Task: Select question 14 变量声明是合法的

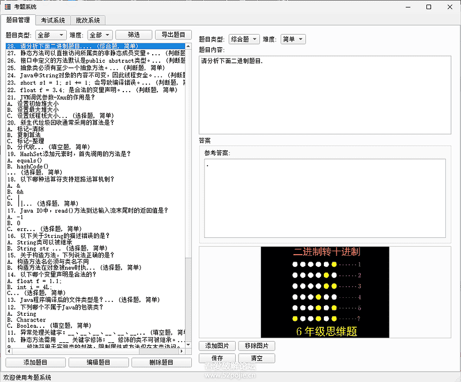Action: [x=96, y=283]
